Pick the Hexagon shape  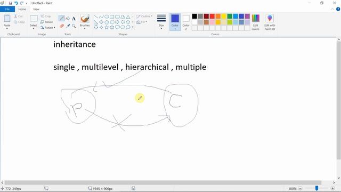coord(112,22)
